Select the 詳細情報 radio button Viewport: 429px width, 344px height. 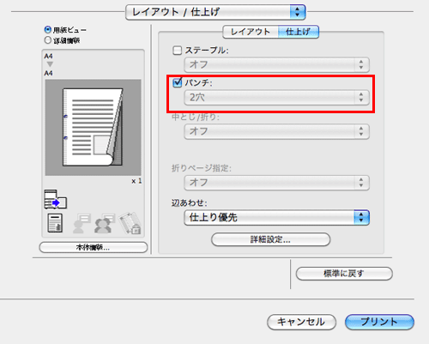tap(48, 40)
